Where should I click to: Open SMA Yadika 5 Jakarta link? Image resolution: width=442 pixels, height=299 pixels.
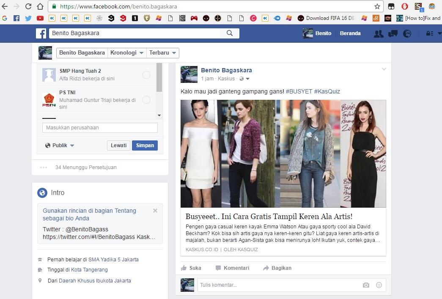click(113, 260)
